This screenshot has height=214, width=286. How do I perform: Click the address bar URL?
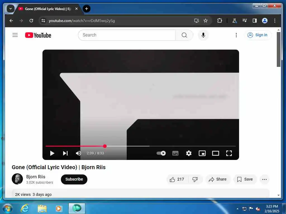pyautogui.click(x=82, y=21)
